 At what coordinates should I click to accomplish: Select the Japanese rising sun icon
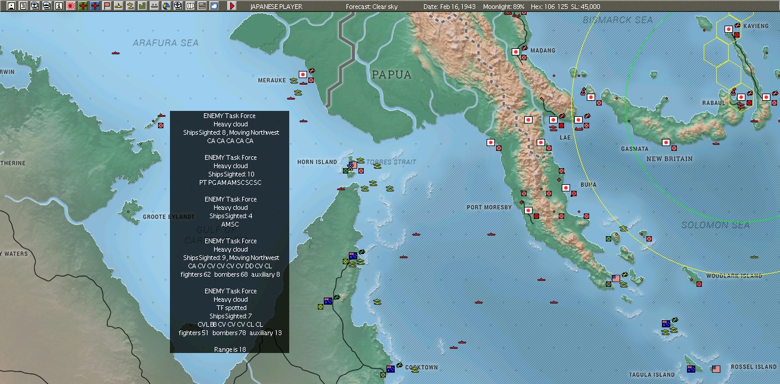click(x=70, y=6)
